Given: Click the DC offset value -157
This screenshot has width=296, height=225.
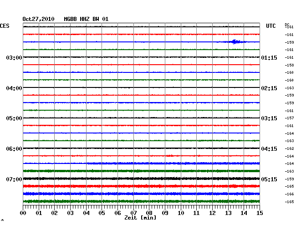Looking at the screenshot, I should (289, 118).
